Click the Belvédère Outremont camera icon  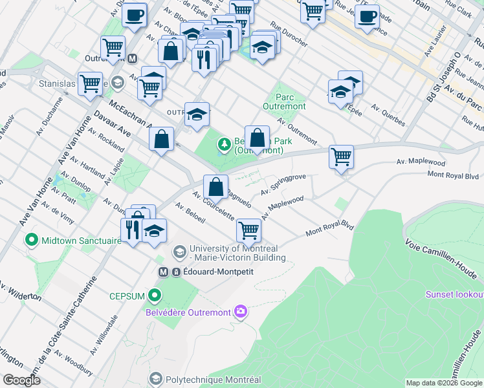click(x=241, y=312)
